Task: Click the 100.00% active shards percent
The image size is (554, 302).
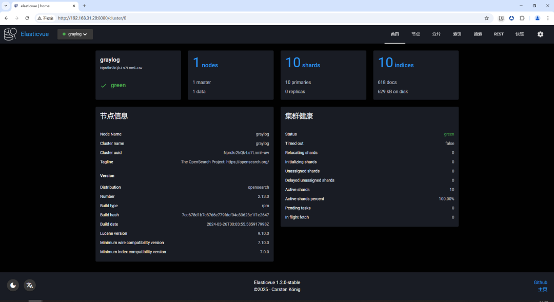Action: [x=446, y=198]
